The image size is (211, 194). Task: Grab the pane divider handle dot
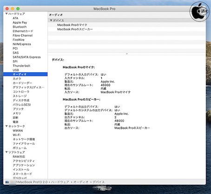(127, 54)
